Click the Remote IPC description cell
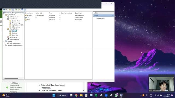The image size is (175, 98). coord(78,20)
